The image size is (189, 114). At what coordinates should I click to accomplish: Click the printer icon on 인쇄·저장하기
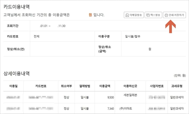(x=166, y=15)
